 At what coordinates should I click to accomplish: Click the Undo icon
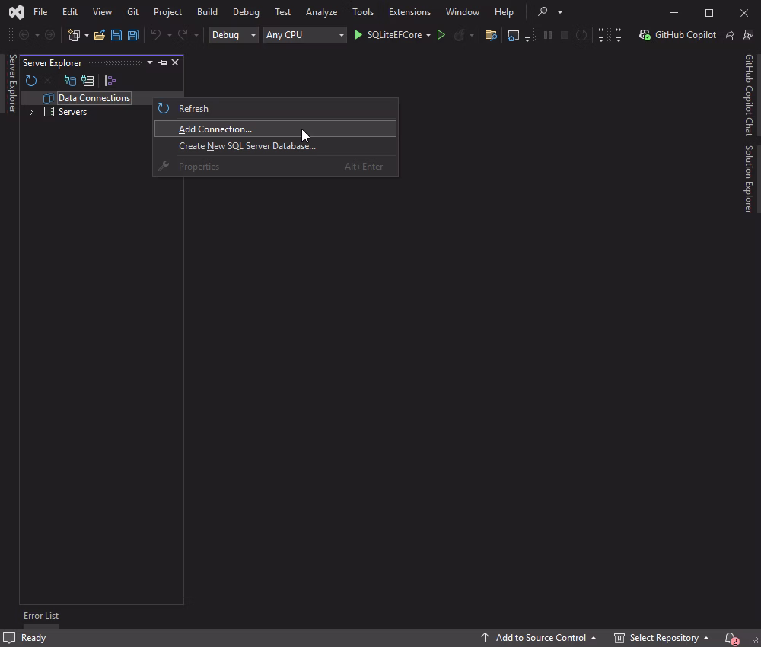(156, 34)
